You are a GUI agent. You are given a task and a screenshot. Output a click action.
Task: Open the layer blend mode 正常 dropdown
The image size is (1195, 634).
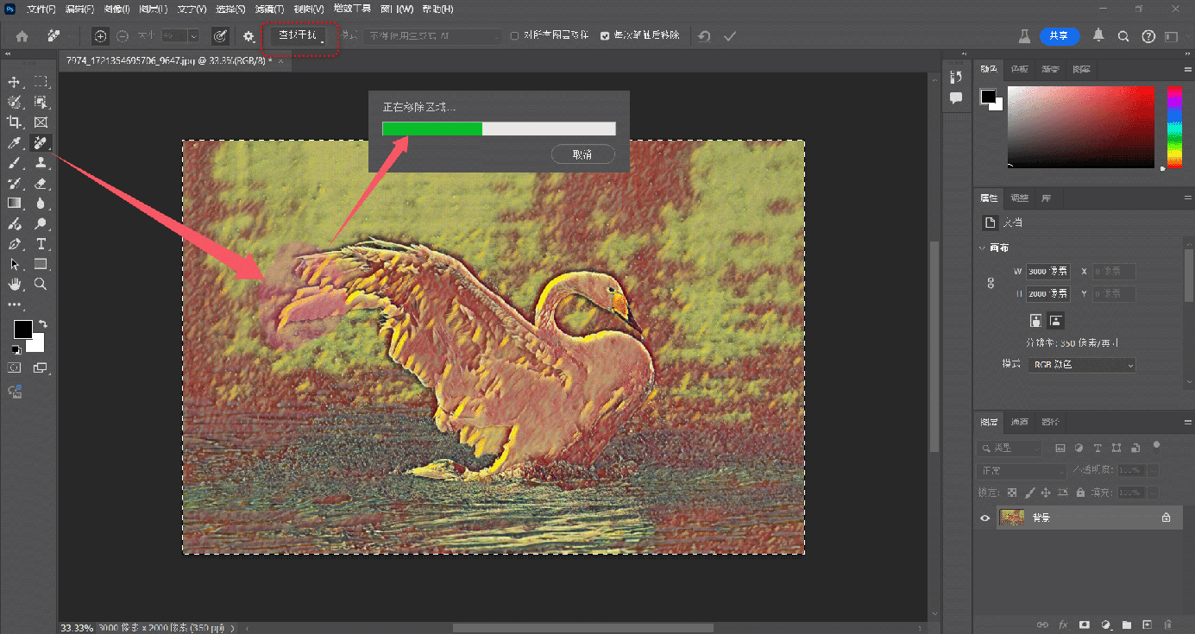click(1022, 471)
